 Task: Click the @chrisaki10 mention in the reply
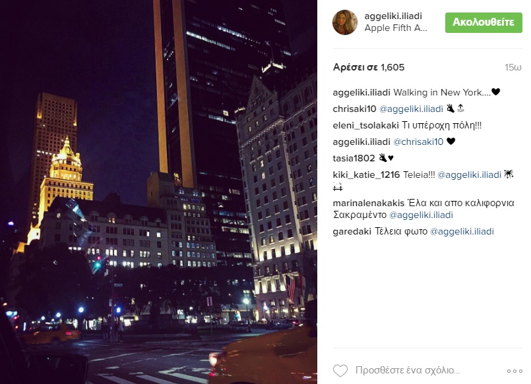(x=418, y=142)
